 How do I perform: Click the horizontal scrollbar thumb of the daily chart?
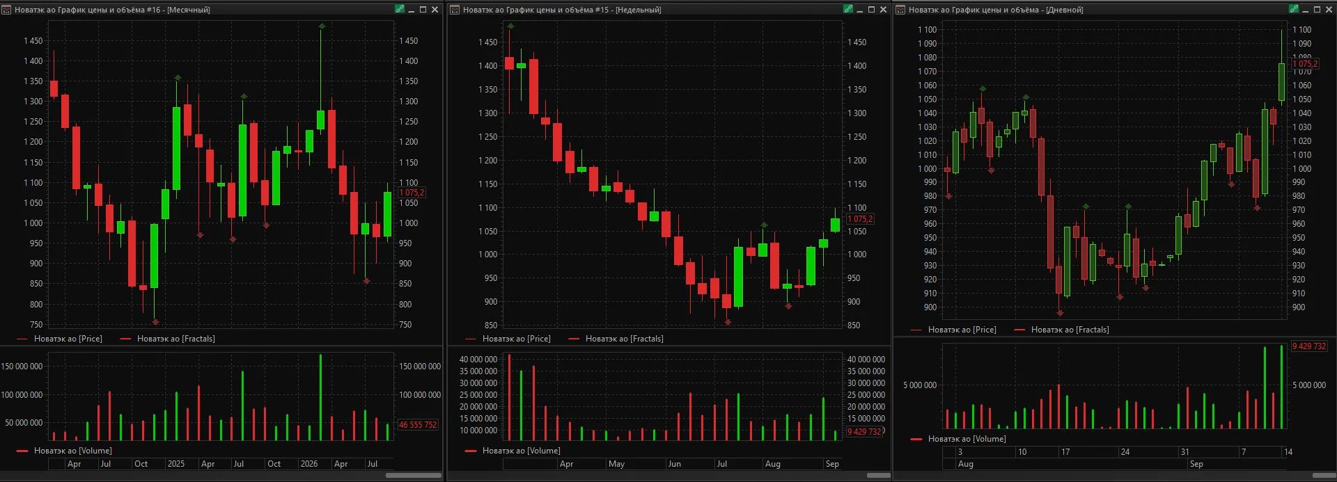coord(1324,476)
